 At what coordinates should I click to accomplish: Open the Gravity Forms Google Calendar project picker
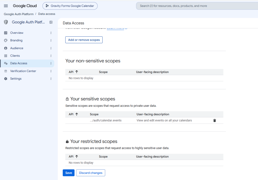[70, 6]
